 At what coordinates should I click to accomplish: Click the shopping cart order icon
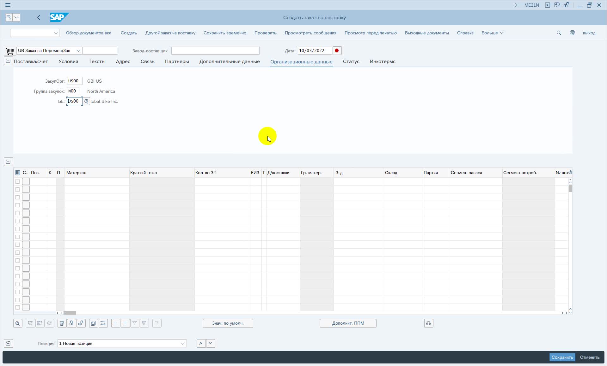(x=10, y=51)
